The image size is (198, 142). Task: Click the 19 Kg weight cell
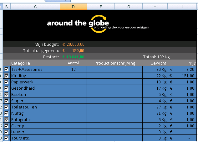pyautogui.click(x=155, y=82)
